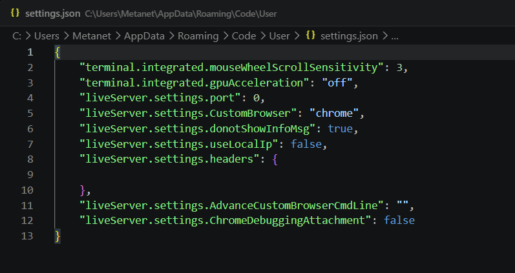Click the chevron between C: and Users
Screen dimensions: 515x273
(x=28, y=35)
